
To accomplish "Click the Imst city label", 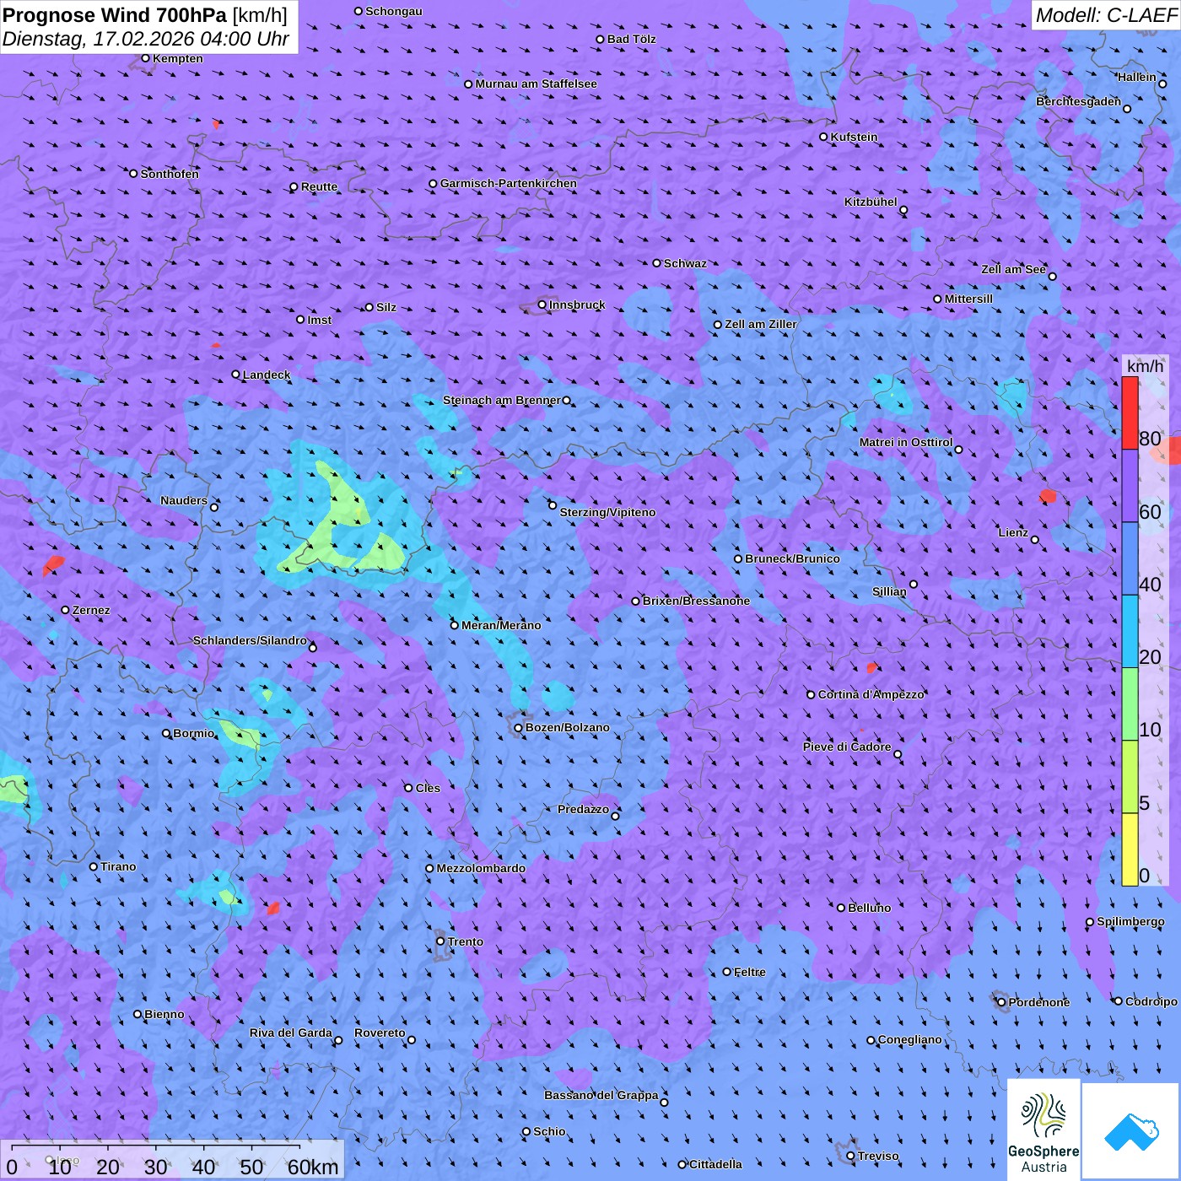I will [x=319, y=320].
